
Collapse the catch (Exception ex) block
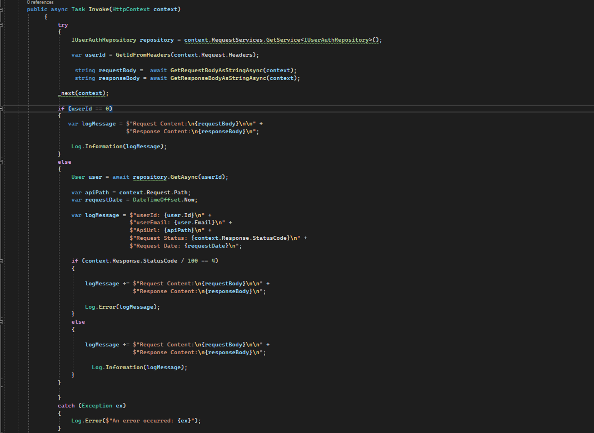coord(2,405)
